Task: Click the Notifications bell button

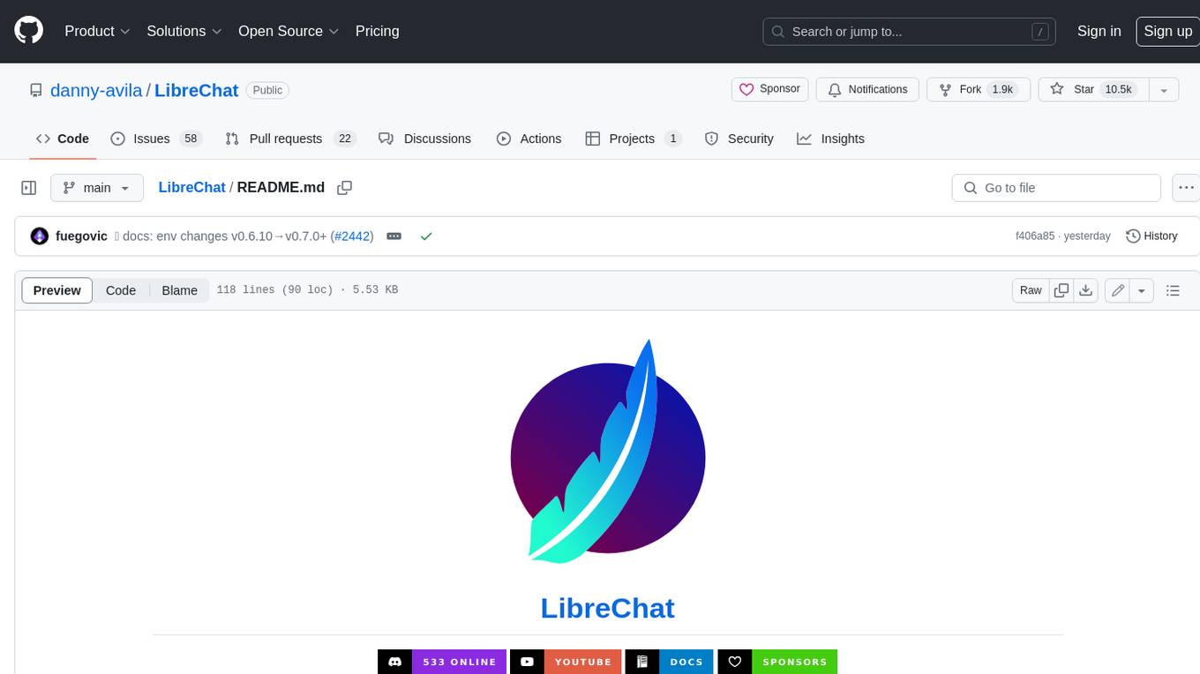Action: click(x=867, y=89)
